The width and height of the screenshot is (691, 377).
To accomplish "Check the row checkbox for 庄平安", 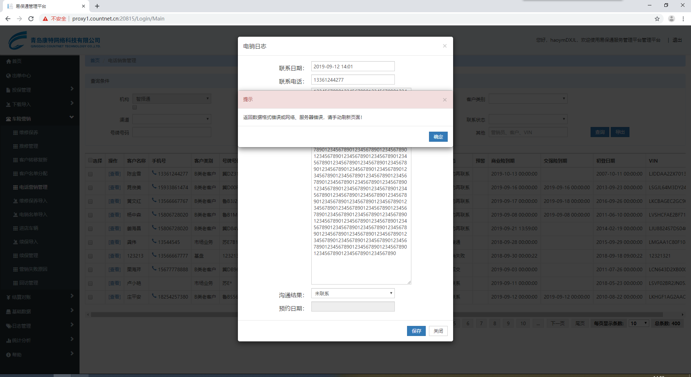I will 90,297.
